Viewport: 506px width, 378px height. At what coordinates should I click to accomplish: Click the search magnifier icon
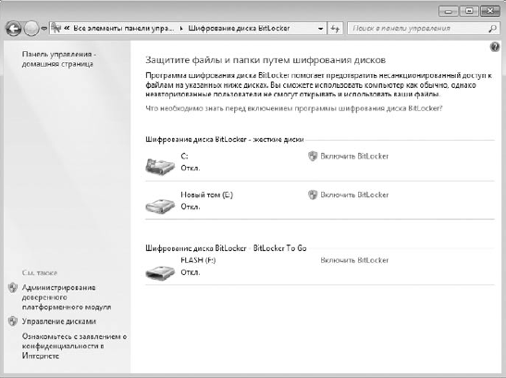coord(492,29)
